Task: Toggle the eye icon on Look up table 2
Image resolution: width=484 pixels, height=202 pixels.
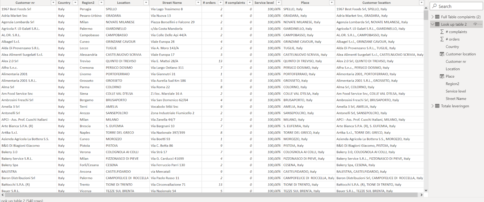Action: [x=475, y=24]
